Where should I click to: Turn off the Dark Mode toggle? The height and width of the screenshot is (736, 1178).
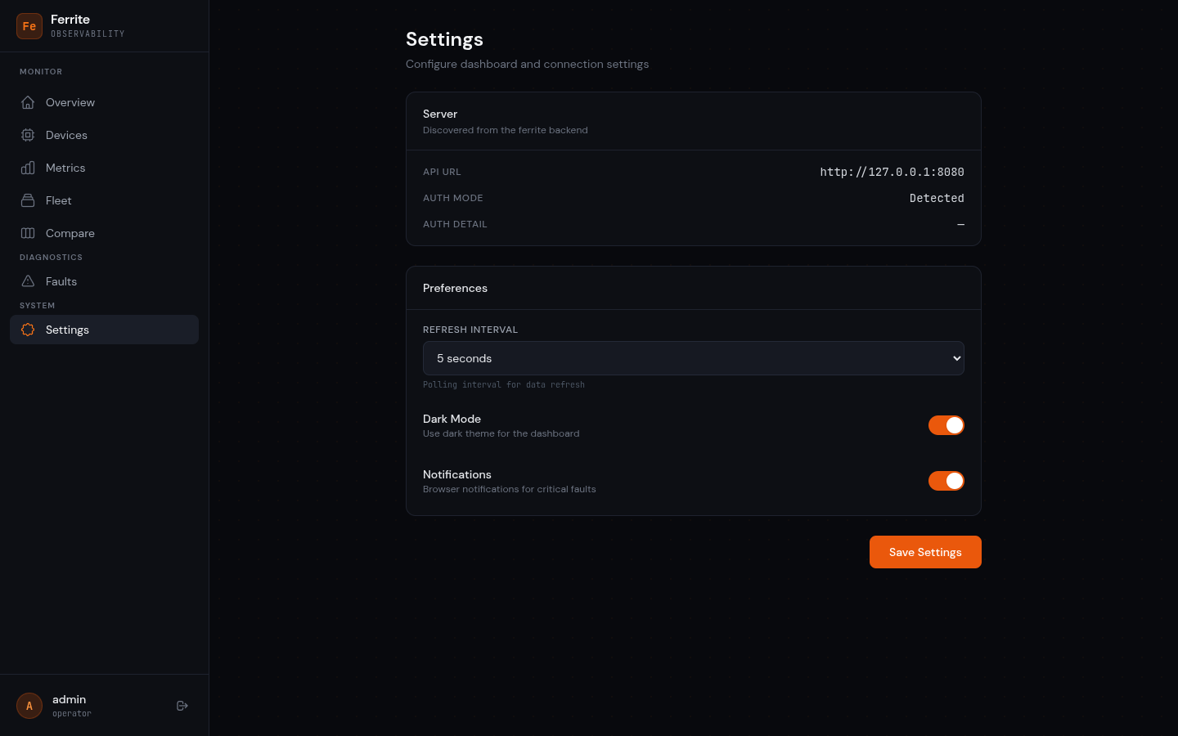click(x=946, y=425)
